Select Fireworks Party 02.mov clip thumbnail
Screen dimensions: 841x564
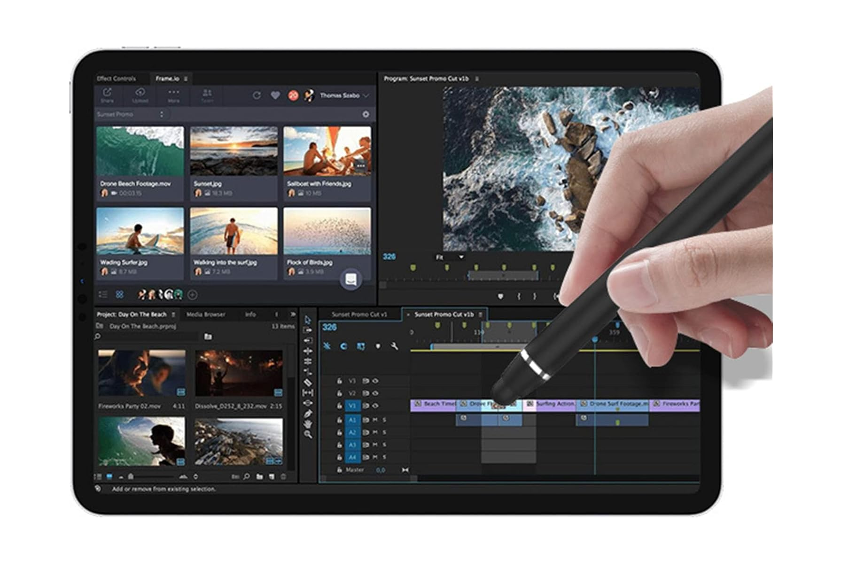point(141,373)
